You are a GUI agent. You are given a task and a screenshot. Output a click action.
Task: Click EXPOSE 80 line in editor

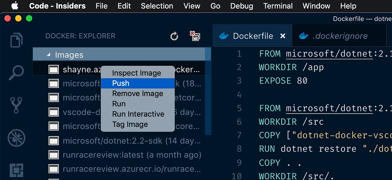point(283,81)
